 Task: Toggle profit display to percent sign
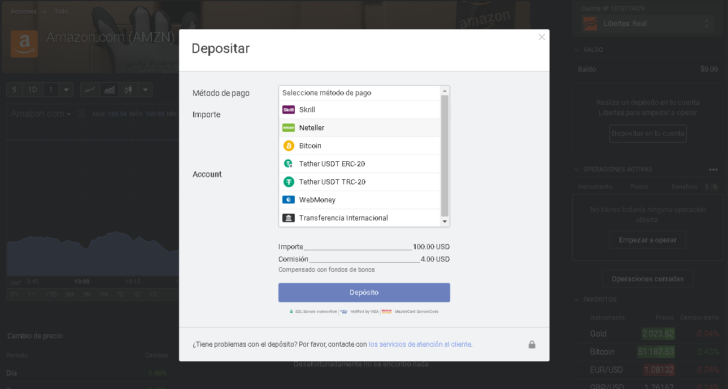(x=715, y=187)
